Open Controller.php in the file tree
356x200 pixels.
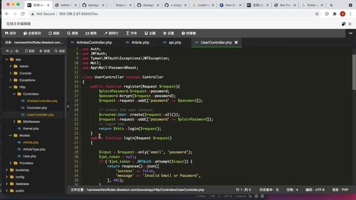(x=37, y=108)
